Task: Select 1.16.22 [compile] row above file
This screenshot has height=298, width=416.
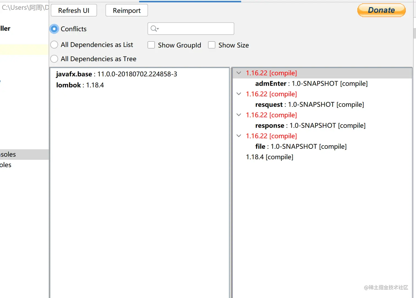Action: [271, 136]
